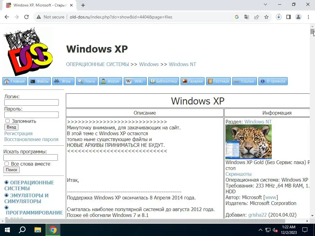Click the muted volume tray icon
Viewport: 315px width, 236px height.
tap(275, 230)
